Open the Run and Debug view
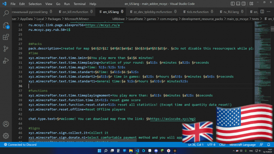 point(6,61)
